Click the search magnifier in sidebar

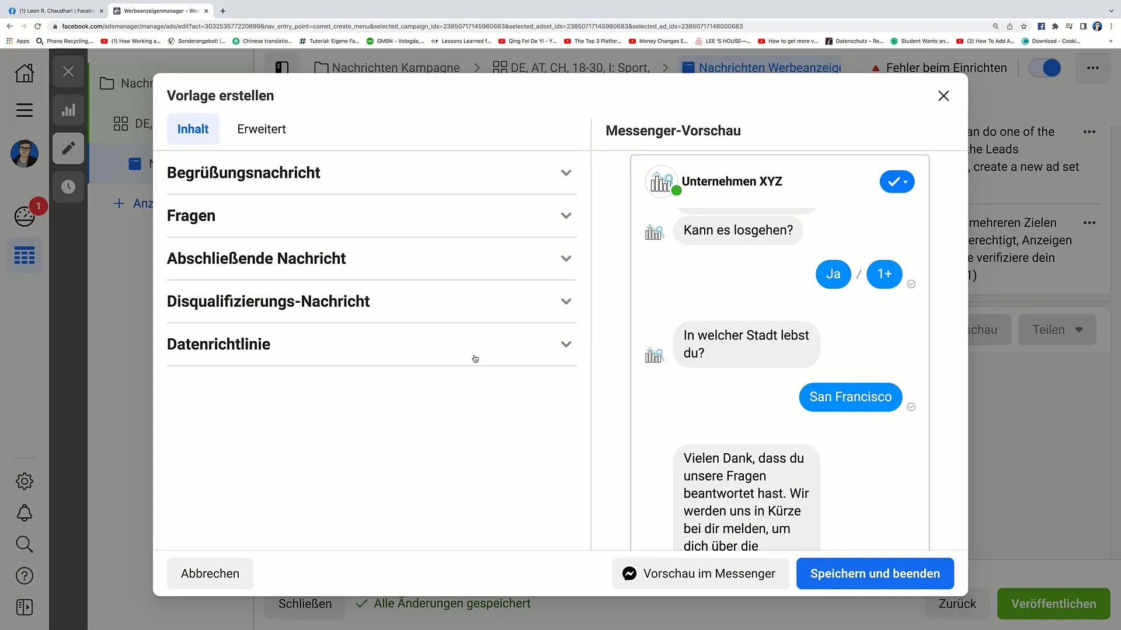(25, 544)
